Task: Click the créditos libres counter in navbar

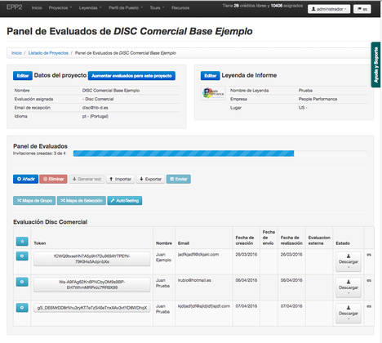Action: pyautogui.click(x=263, y=6)
